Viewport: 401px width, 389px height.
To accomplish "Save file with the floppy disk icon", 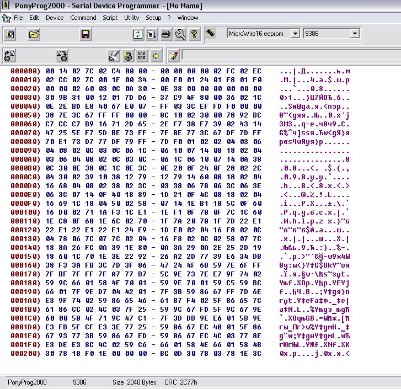I will click(85, 34).
